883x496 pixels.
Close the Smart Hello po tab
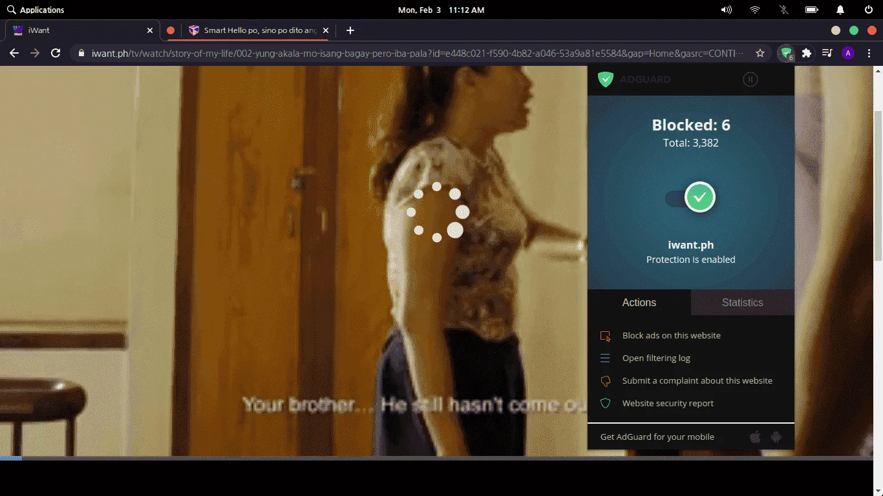coord(325,30)
